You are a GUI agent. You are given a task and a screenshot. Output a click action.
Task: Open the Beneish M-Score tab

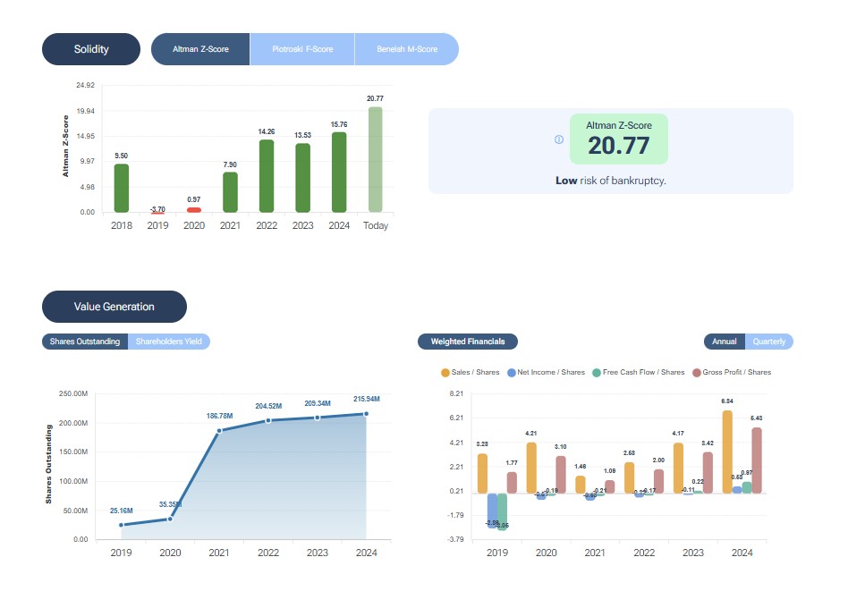(x=406, y=49)
